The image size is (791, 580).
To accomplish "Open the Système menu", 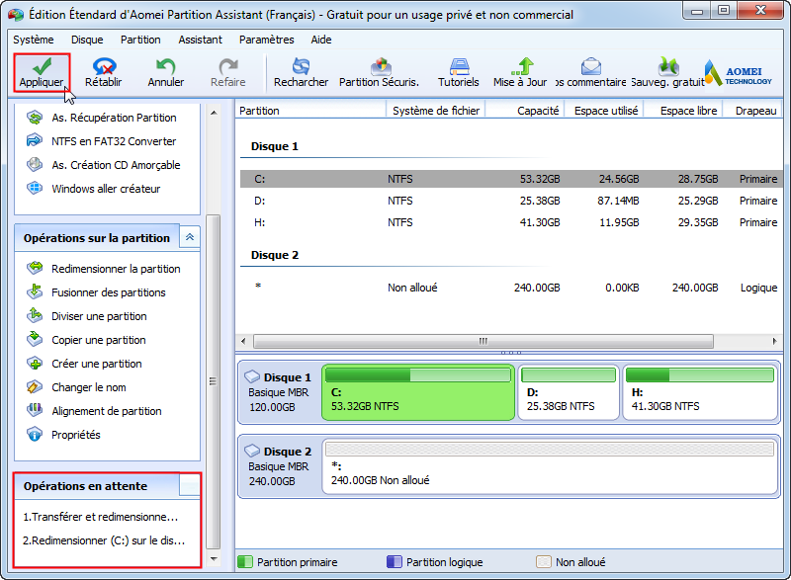I will [x=34, y=40].
